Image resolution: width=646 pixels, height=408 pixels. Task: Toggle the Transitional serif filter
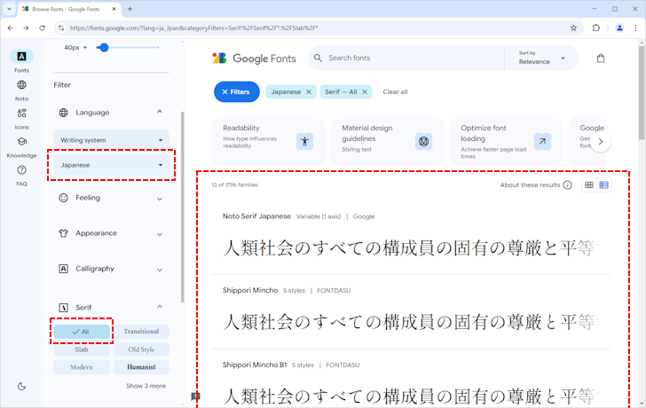coord(141,332)
